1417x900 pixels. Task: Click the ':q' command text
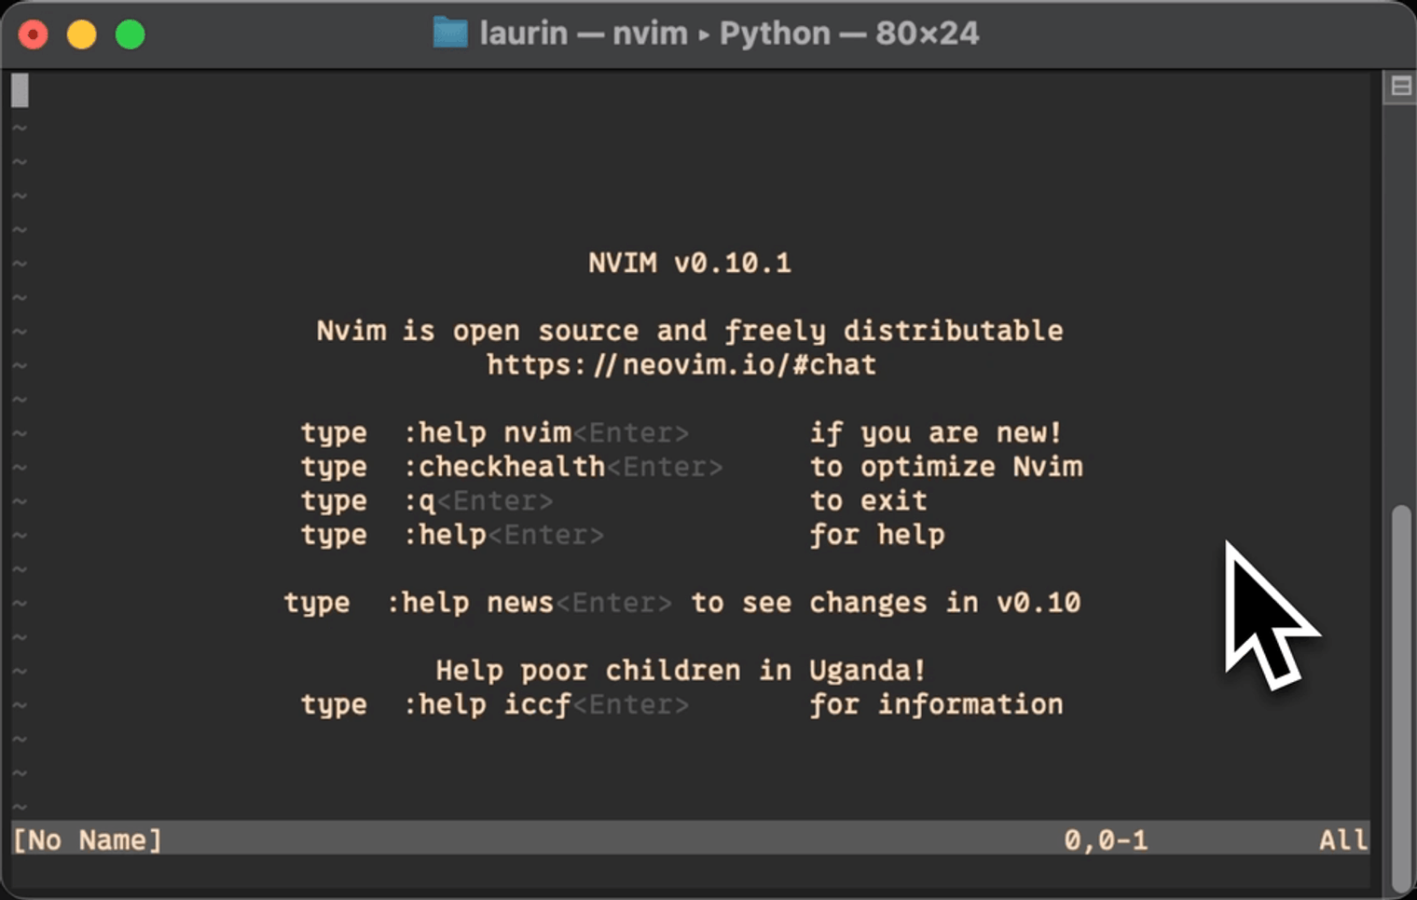pos(420,501)
